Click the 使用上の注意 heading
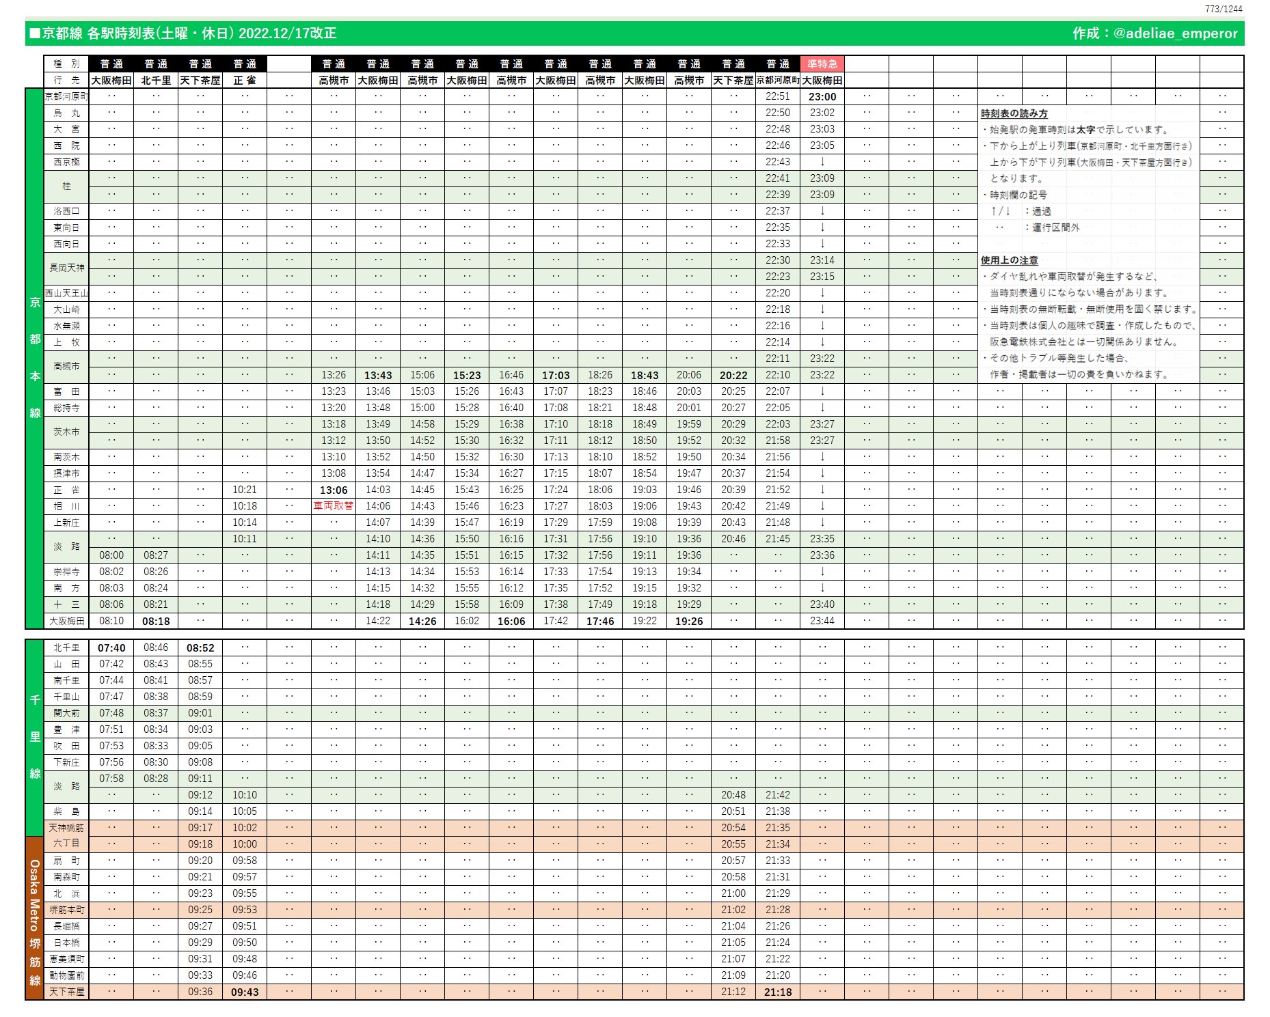Image resolution: width=1270 pixels, height=1017 pixels. (x=1010, y=260)
